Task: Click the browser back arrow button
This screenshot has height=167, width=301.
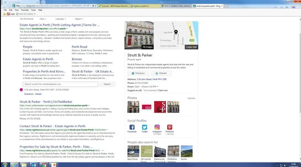Action: pos(4,6)
